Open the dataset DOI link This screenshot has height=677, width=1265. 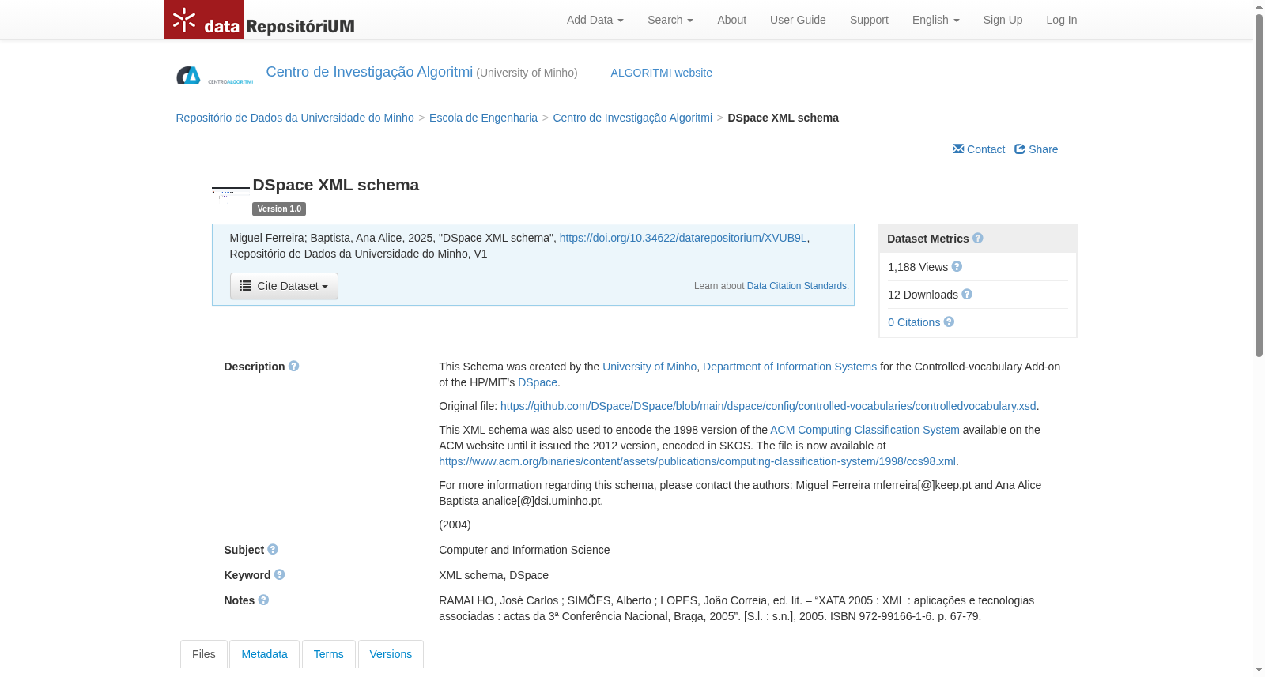[683, 238]
